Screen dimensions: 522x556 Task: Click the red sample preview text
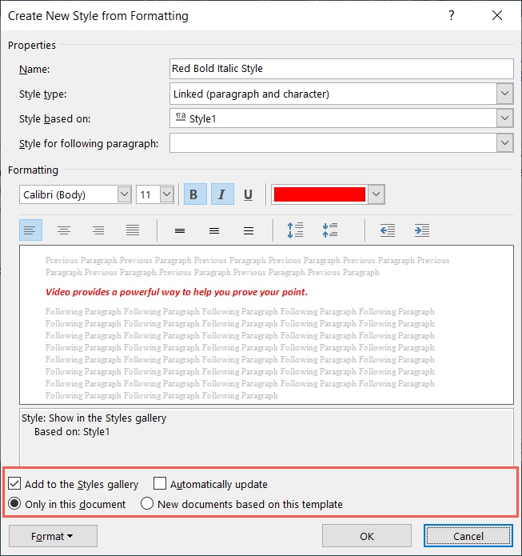(x=177, y=292)
